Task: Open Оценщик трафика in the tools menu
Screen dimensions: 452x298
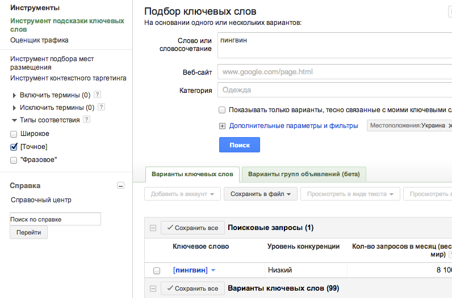Action: [39, 40]
